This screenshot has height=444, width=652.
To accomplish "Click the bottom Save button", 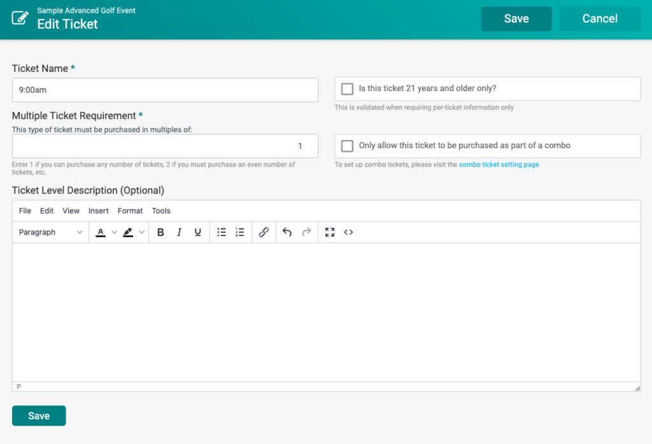I will tap(39, 416).
